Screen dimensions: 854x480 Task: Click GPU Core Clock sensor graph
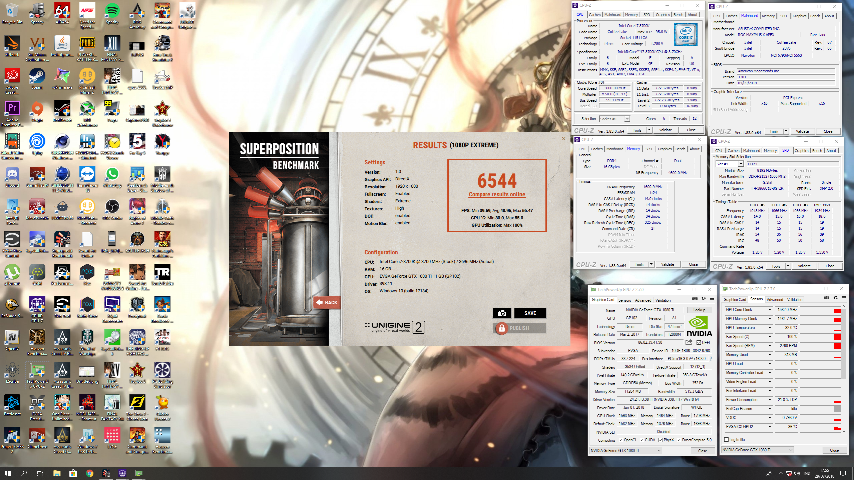[820, 310]
